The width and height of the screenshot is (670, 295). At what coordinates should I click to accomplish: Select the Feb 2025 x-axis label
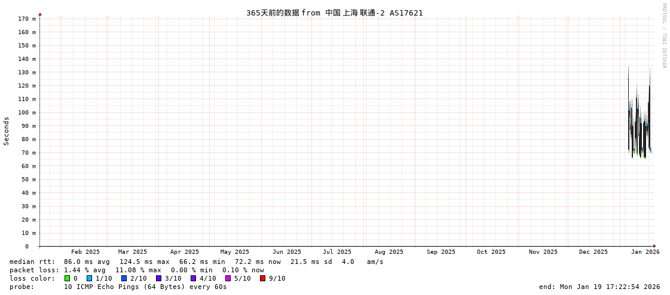[x=85, y=252]
